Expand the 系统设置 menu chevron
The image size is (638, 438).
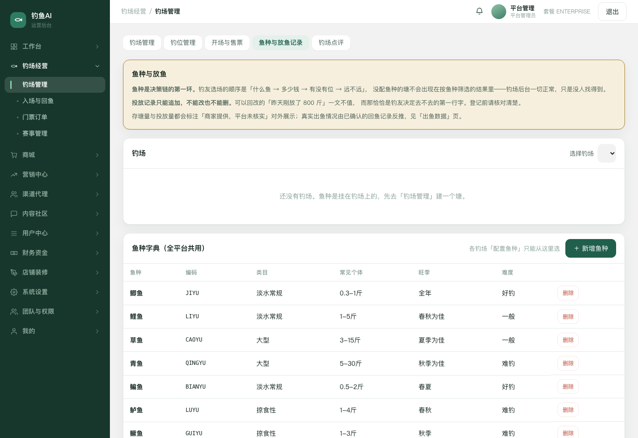[x=97, y=292]
